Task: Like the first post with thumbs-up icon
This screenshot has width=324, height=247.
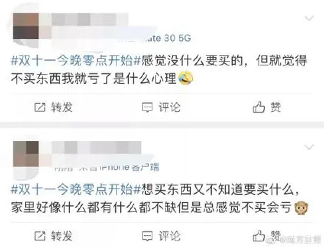Action: click(259, 107)
